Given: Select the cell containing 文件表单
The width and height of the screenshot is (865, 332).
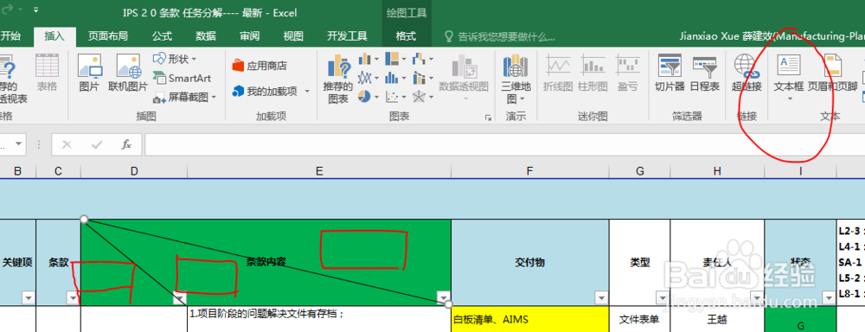Looking at the screenshot, I should click(640, 319).
